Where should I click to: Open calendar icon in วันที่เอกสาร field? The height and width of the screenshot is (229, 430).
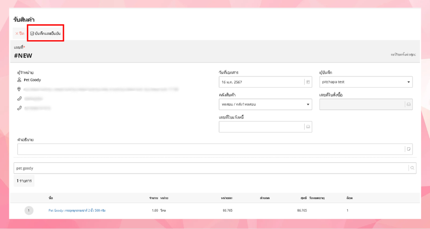click(308, 82)
